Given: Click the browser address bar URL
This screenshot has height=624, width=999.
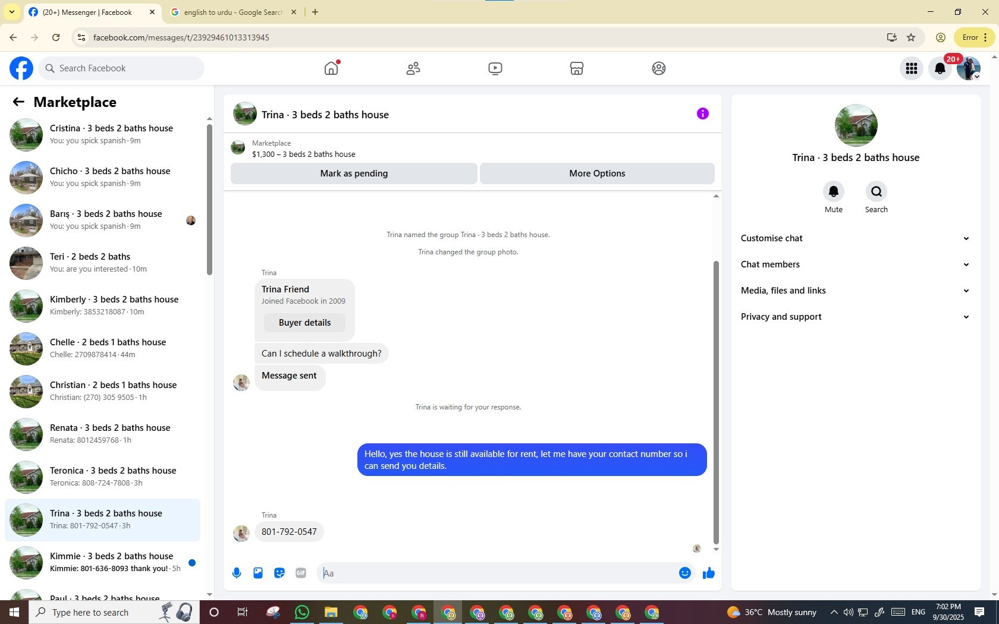Looking at the screenshot, I should [x=181, y=37].
